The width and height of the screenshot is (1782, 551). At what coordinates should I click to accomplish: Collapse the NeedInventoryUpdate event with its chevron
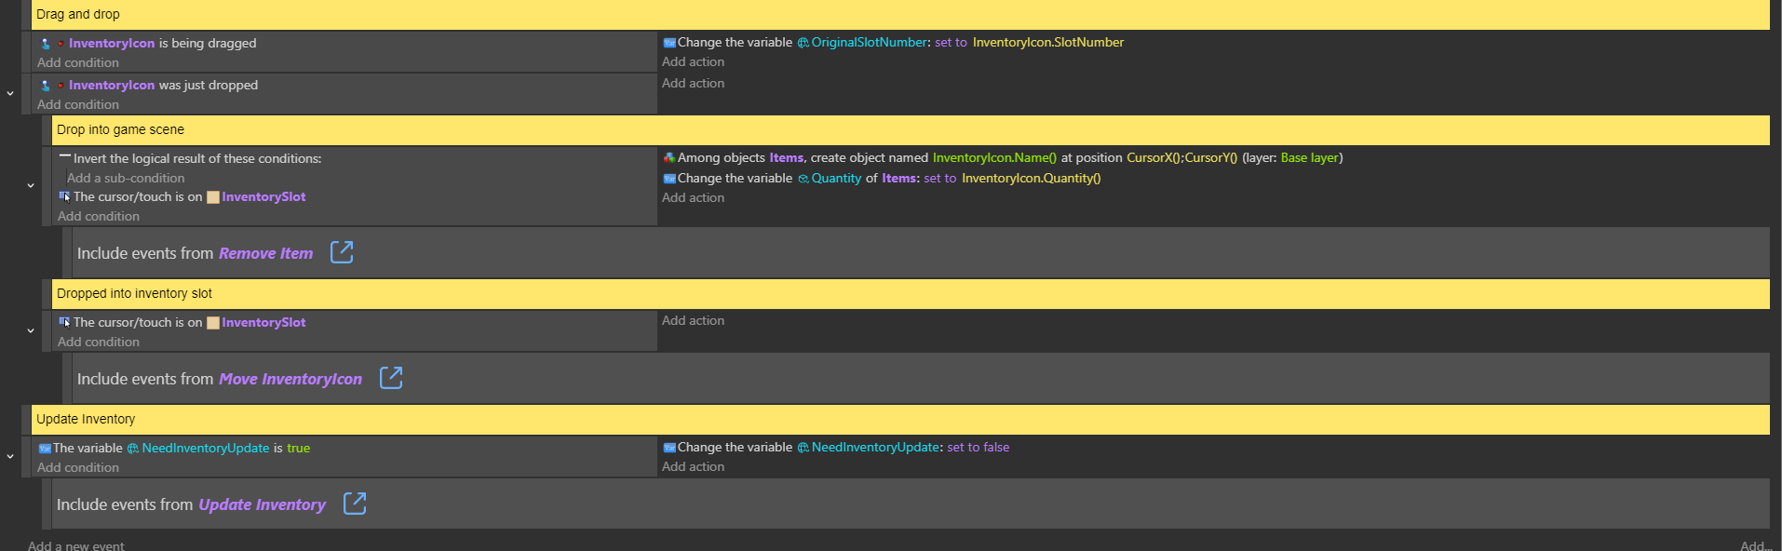10,457
